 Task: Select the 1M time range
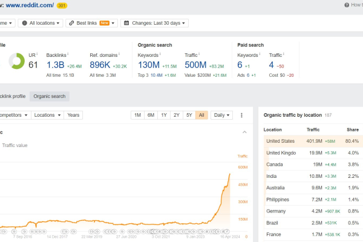[137, 115]
